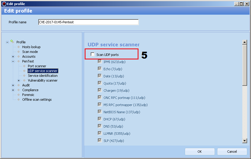This screenshot has height=159, width=251.
Task: Expand the Audit tree node
Action: click(13, 85)
